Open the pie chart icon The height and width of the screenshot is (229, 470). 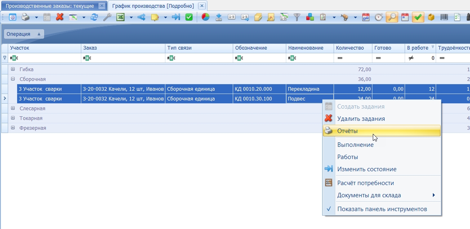(x=205, y=17)
